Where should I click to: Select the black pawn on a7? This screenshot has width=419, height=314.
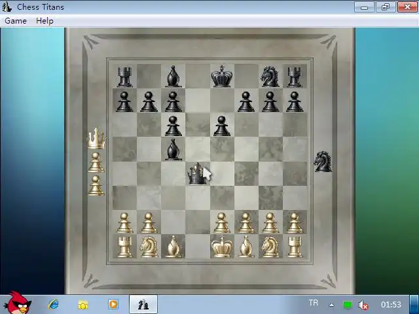[x=124, y=101]
